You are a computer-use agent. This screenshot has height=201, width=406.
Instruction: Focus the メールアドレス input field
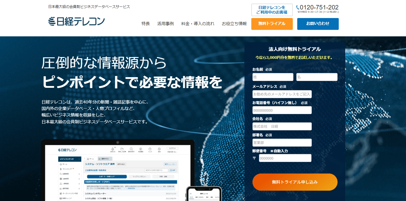282,94
